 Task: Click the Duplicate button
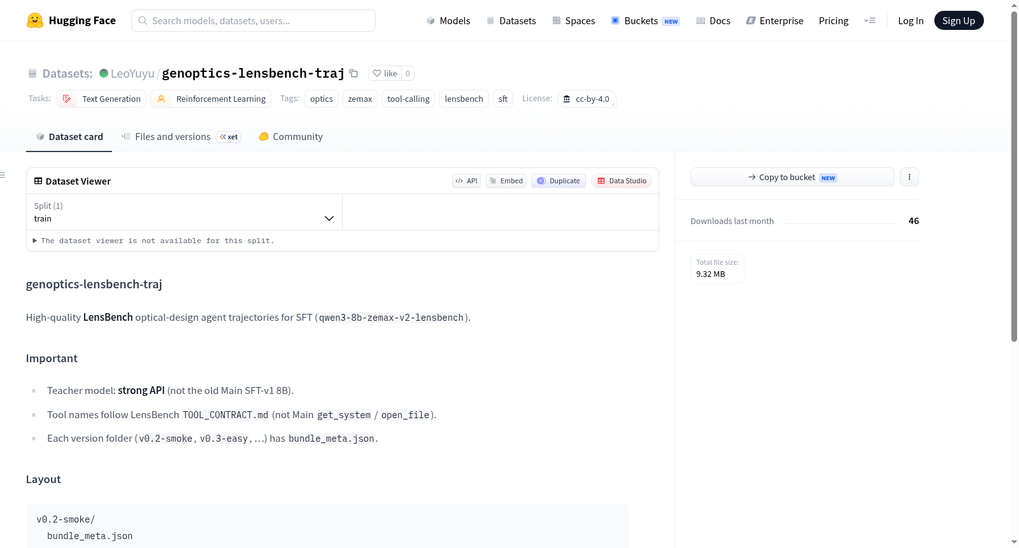(x=559, y=181)
